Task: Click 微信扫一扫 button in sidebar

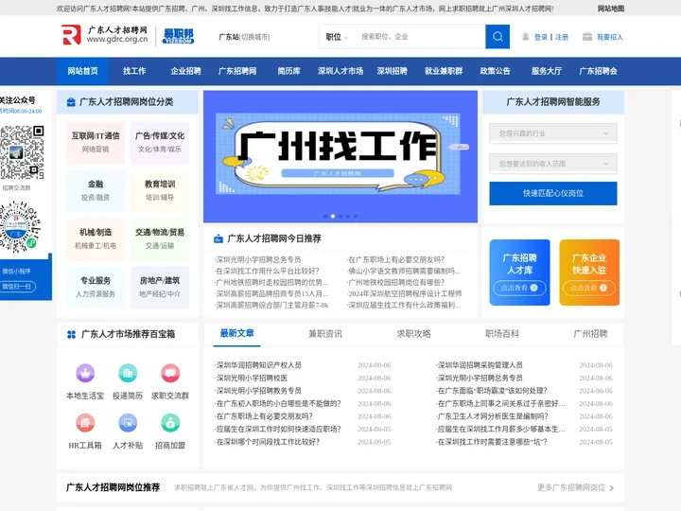Action: 17,287
